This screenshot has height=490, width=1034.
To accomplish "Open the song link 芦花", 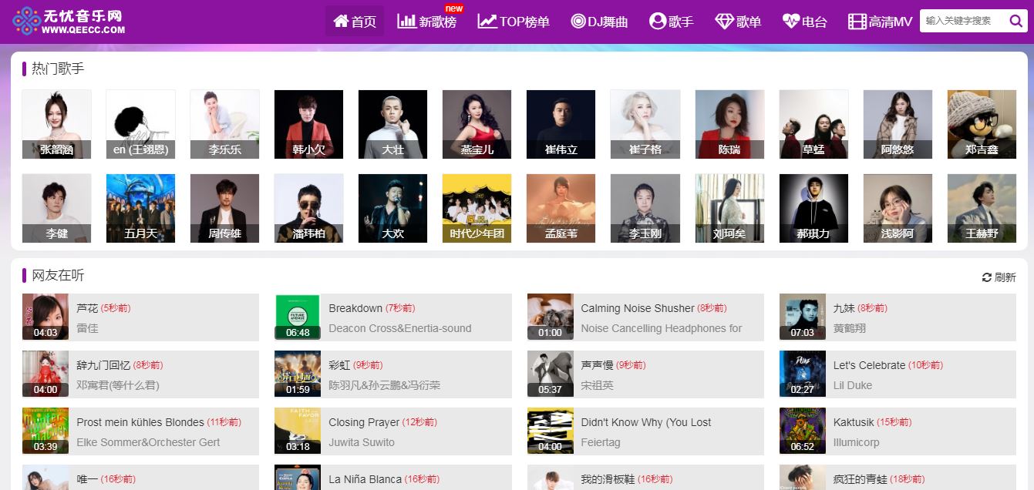I will point(87,308).
